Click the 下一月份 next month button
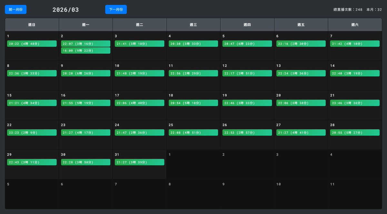387x214 pixels. [x=116, y=10]
